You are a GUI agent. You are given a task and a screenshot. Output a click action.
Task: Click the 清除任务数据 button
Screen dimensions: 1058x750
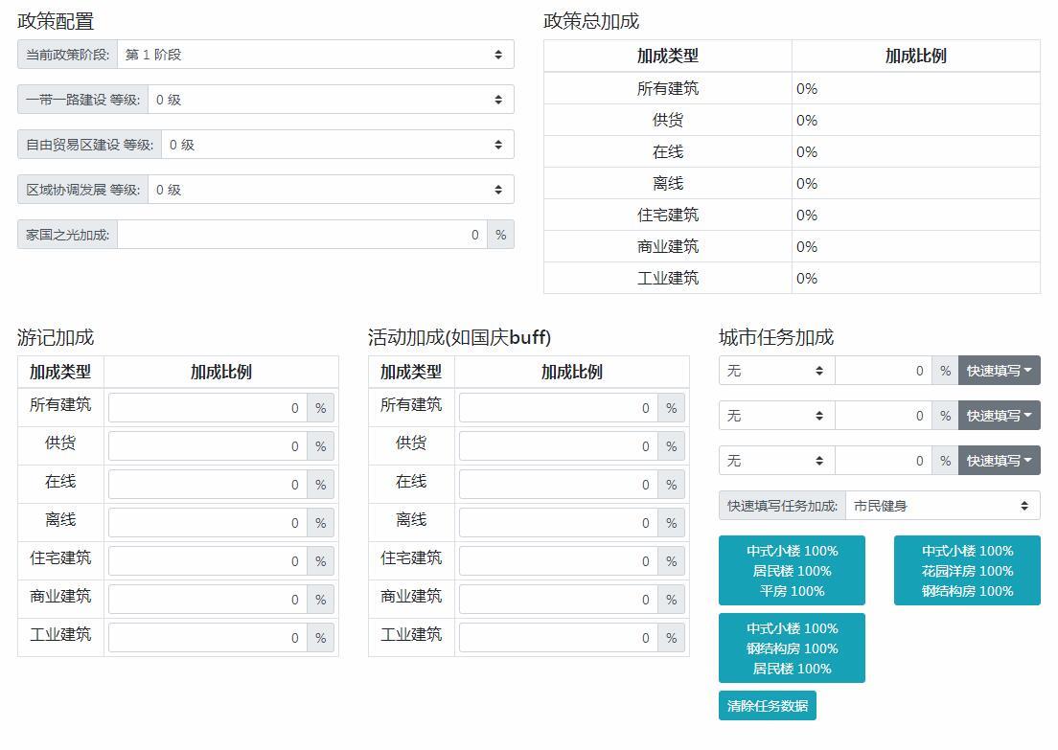[768, 706]
